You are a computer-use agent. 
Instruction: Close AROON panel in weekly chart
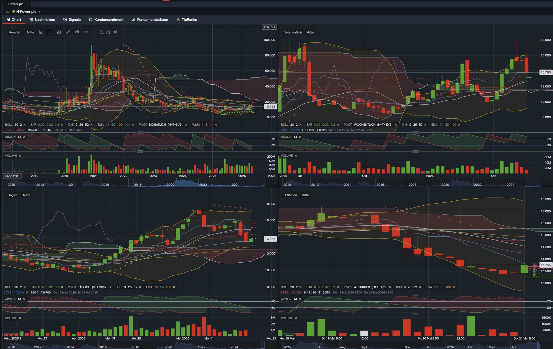coord(300,137)
